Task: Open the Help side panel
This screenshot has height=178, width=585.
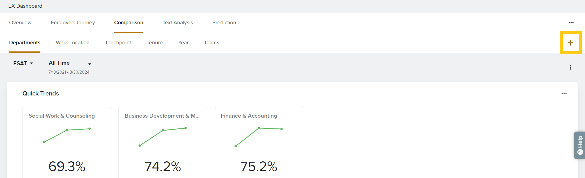Action: click(x=580, y=145)
